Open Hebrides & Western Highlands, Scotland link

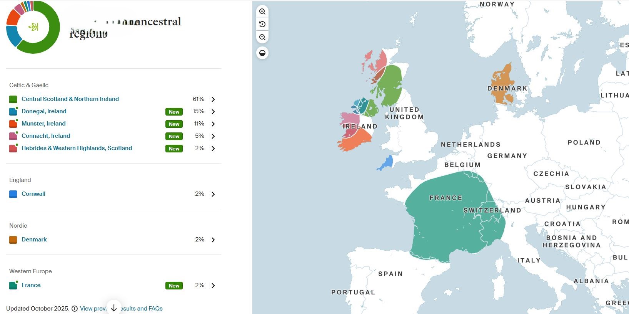point(77,148)
